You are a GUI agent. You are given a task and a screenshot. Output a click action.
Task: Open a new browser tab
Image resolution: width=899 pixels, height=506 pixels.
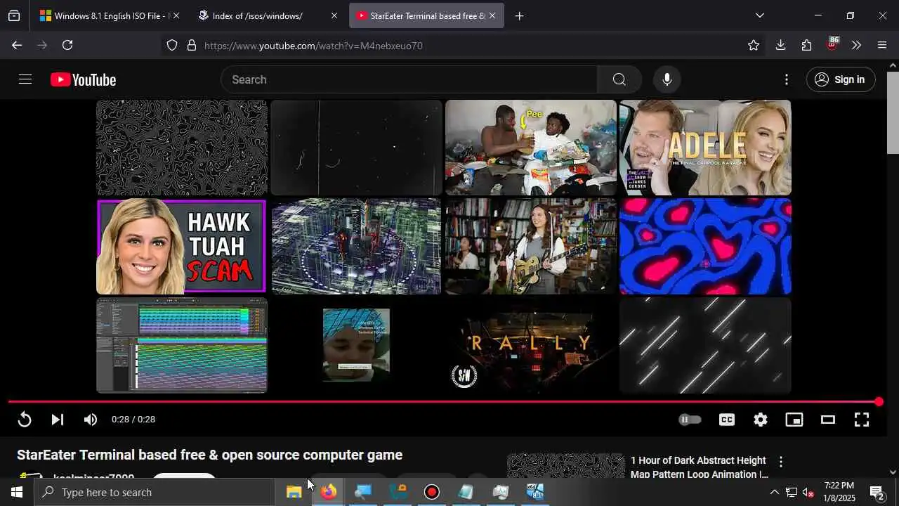519,15
